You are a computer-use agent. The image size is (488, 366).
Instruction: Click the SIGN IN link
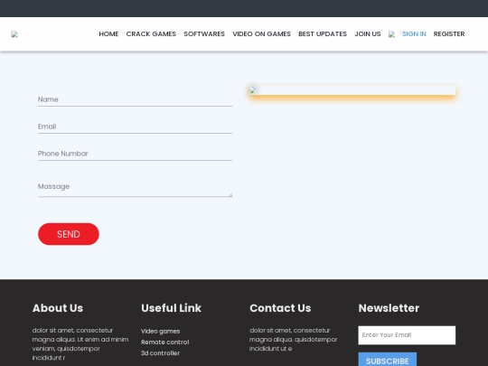(414, 34)
